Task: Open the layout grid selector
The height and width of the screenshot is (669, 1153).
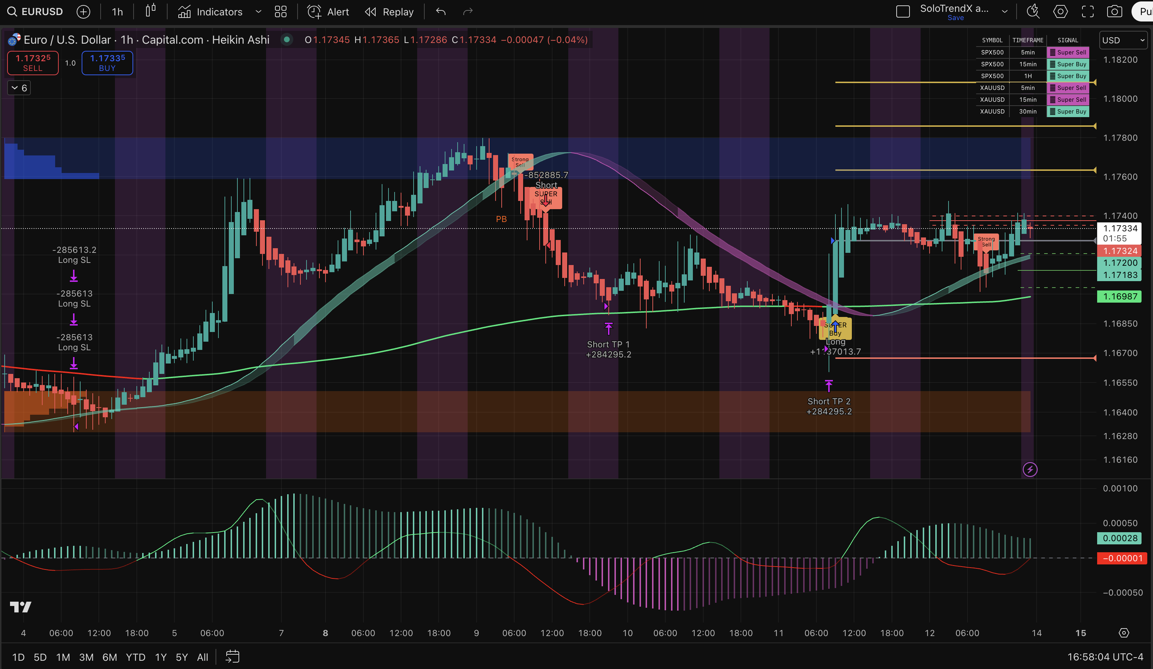Action: [280, 12]
